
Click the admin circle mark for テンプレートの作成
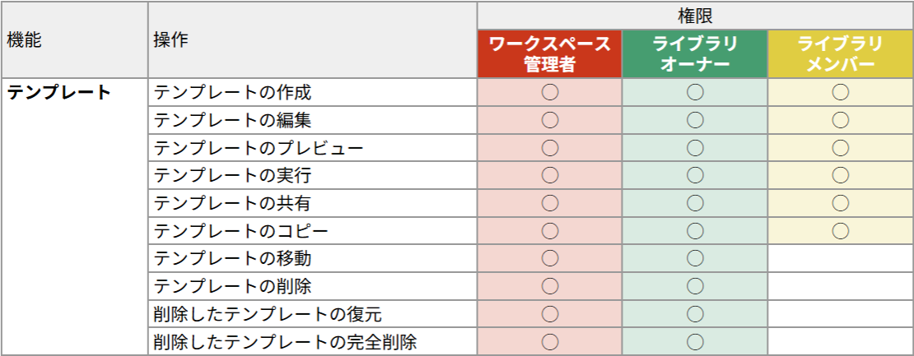[550, 92]
